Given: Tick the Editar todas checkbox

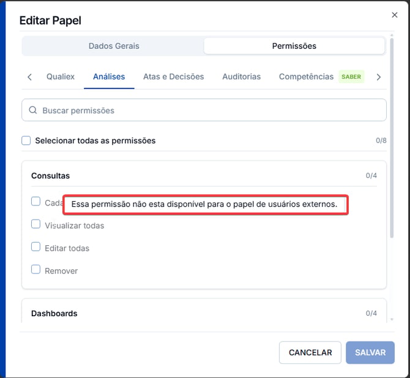Looking at the screenshot, I should (36, 246).
